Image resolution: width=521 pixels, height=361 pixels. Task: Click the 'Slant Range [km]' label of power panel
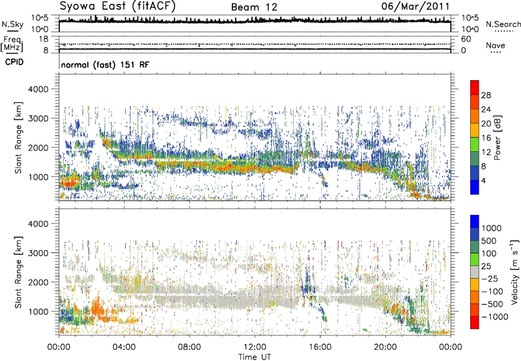coord(18,137)
